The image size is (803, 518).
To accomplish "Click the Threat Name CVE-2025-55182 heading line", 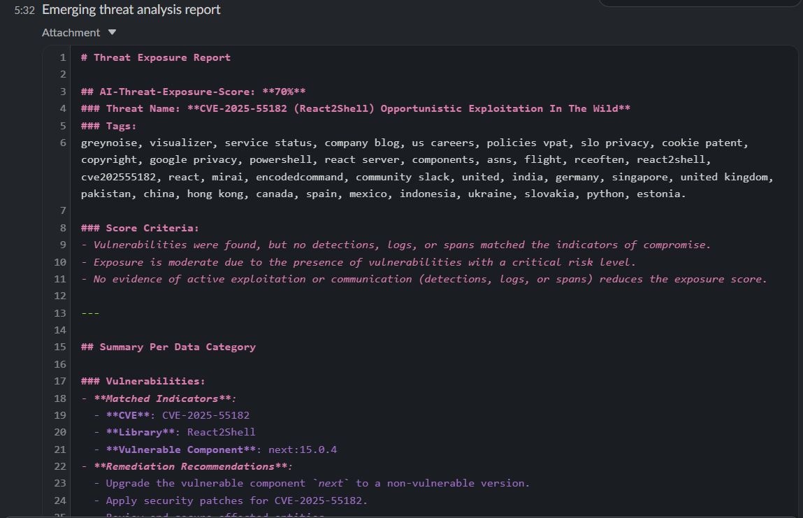I will click(356, 108).
